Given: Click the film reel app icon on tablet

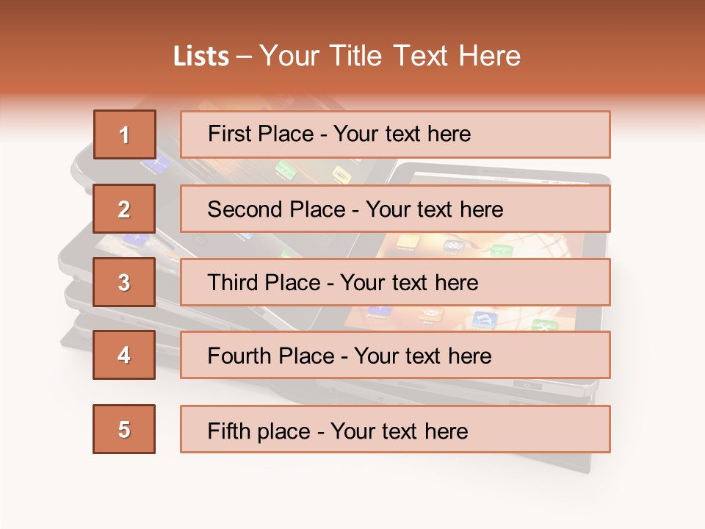Looking at the screenshot, I should coord(453,246).
